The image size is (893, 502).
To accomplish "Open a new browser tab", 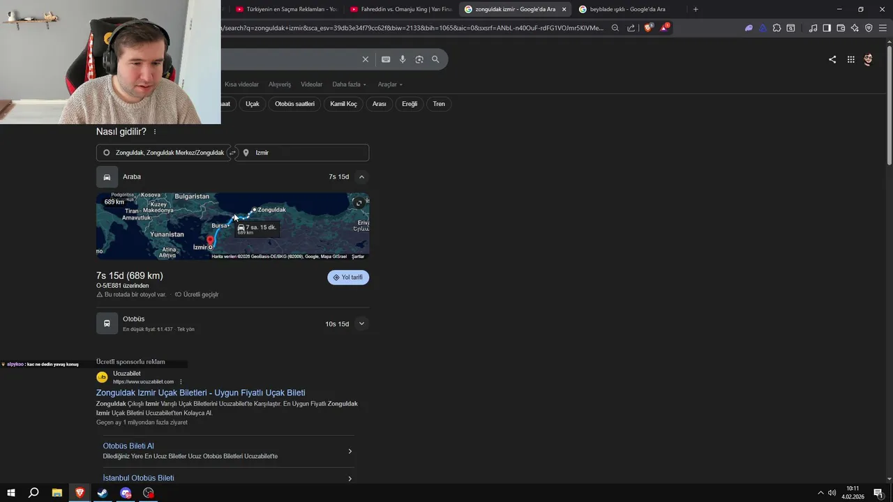I will click(x=696, y=9).
